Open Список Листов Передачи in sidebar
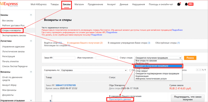This screenshot has height=102, width=208. point(15,66)
